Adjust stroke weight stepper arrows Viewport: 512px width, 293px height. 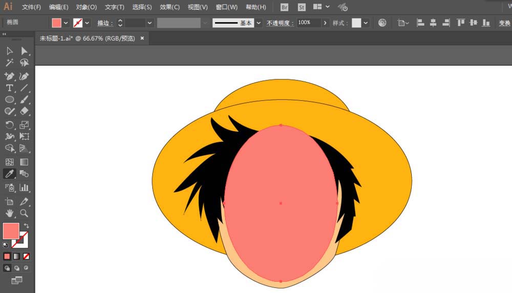pos(120,23)
